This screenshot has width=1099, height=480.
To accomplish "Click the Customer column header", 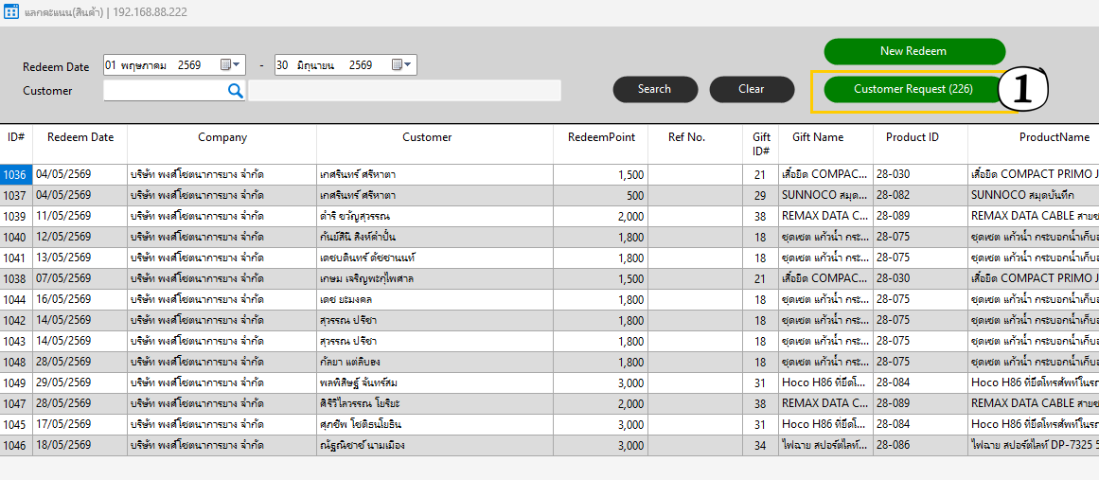I will [427, 137].
